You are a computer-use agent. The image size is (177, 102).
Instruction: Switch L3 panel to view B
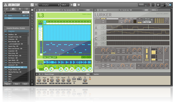[40, 10]
